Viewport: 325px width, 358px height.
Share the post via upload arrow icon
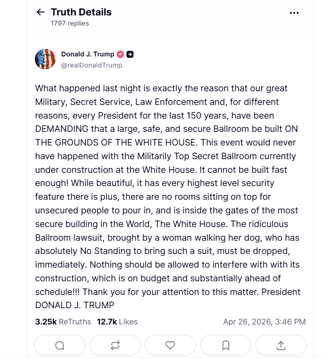click(281, 345)
